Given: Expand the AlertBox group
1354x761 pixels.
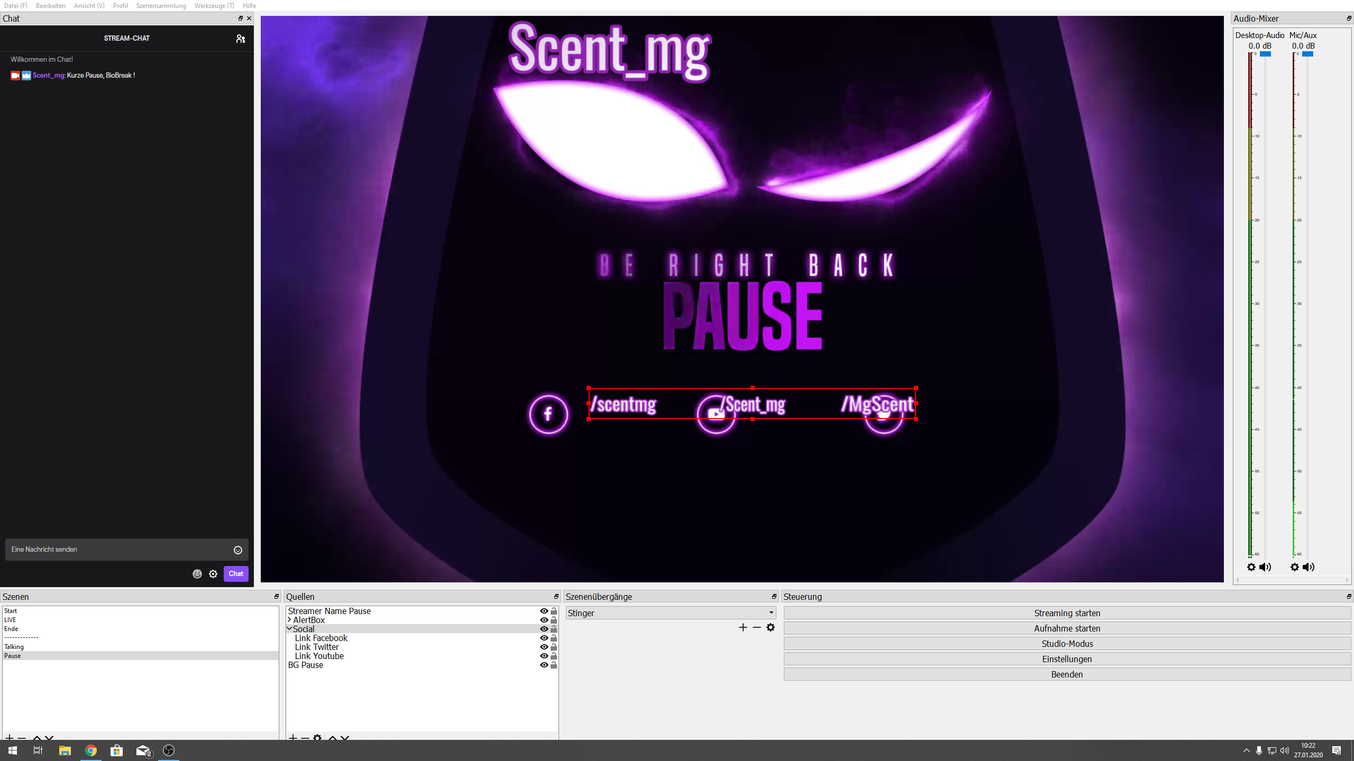Looking at the screenshot, I should click(290, 620).
